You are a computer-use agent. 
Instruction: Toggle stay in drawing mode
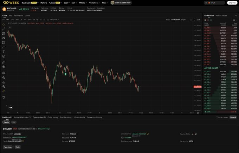click(4, 78)
